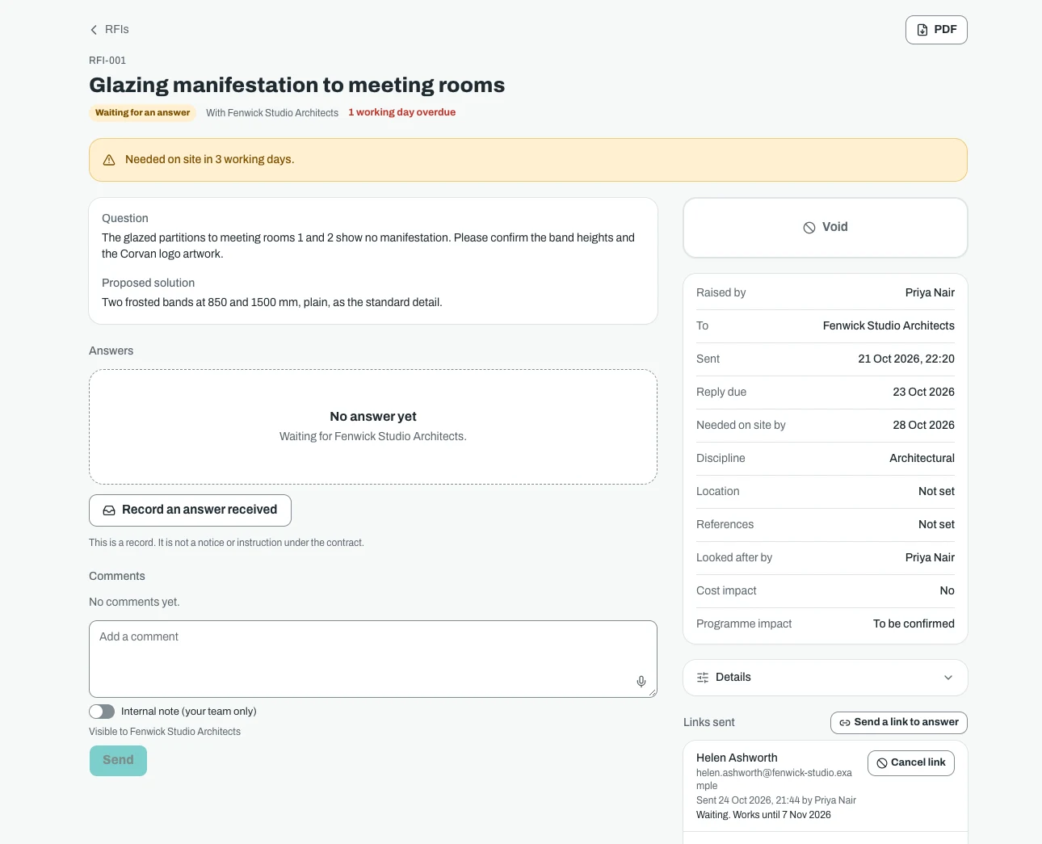Viewport: 1042px width, 844px height.
Task: Click the Discipline value 'Architectural'
Action: [922, 459]
